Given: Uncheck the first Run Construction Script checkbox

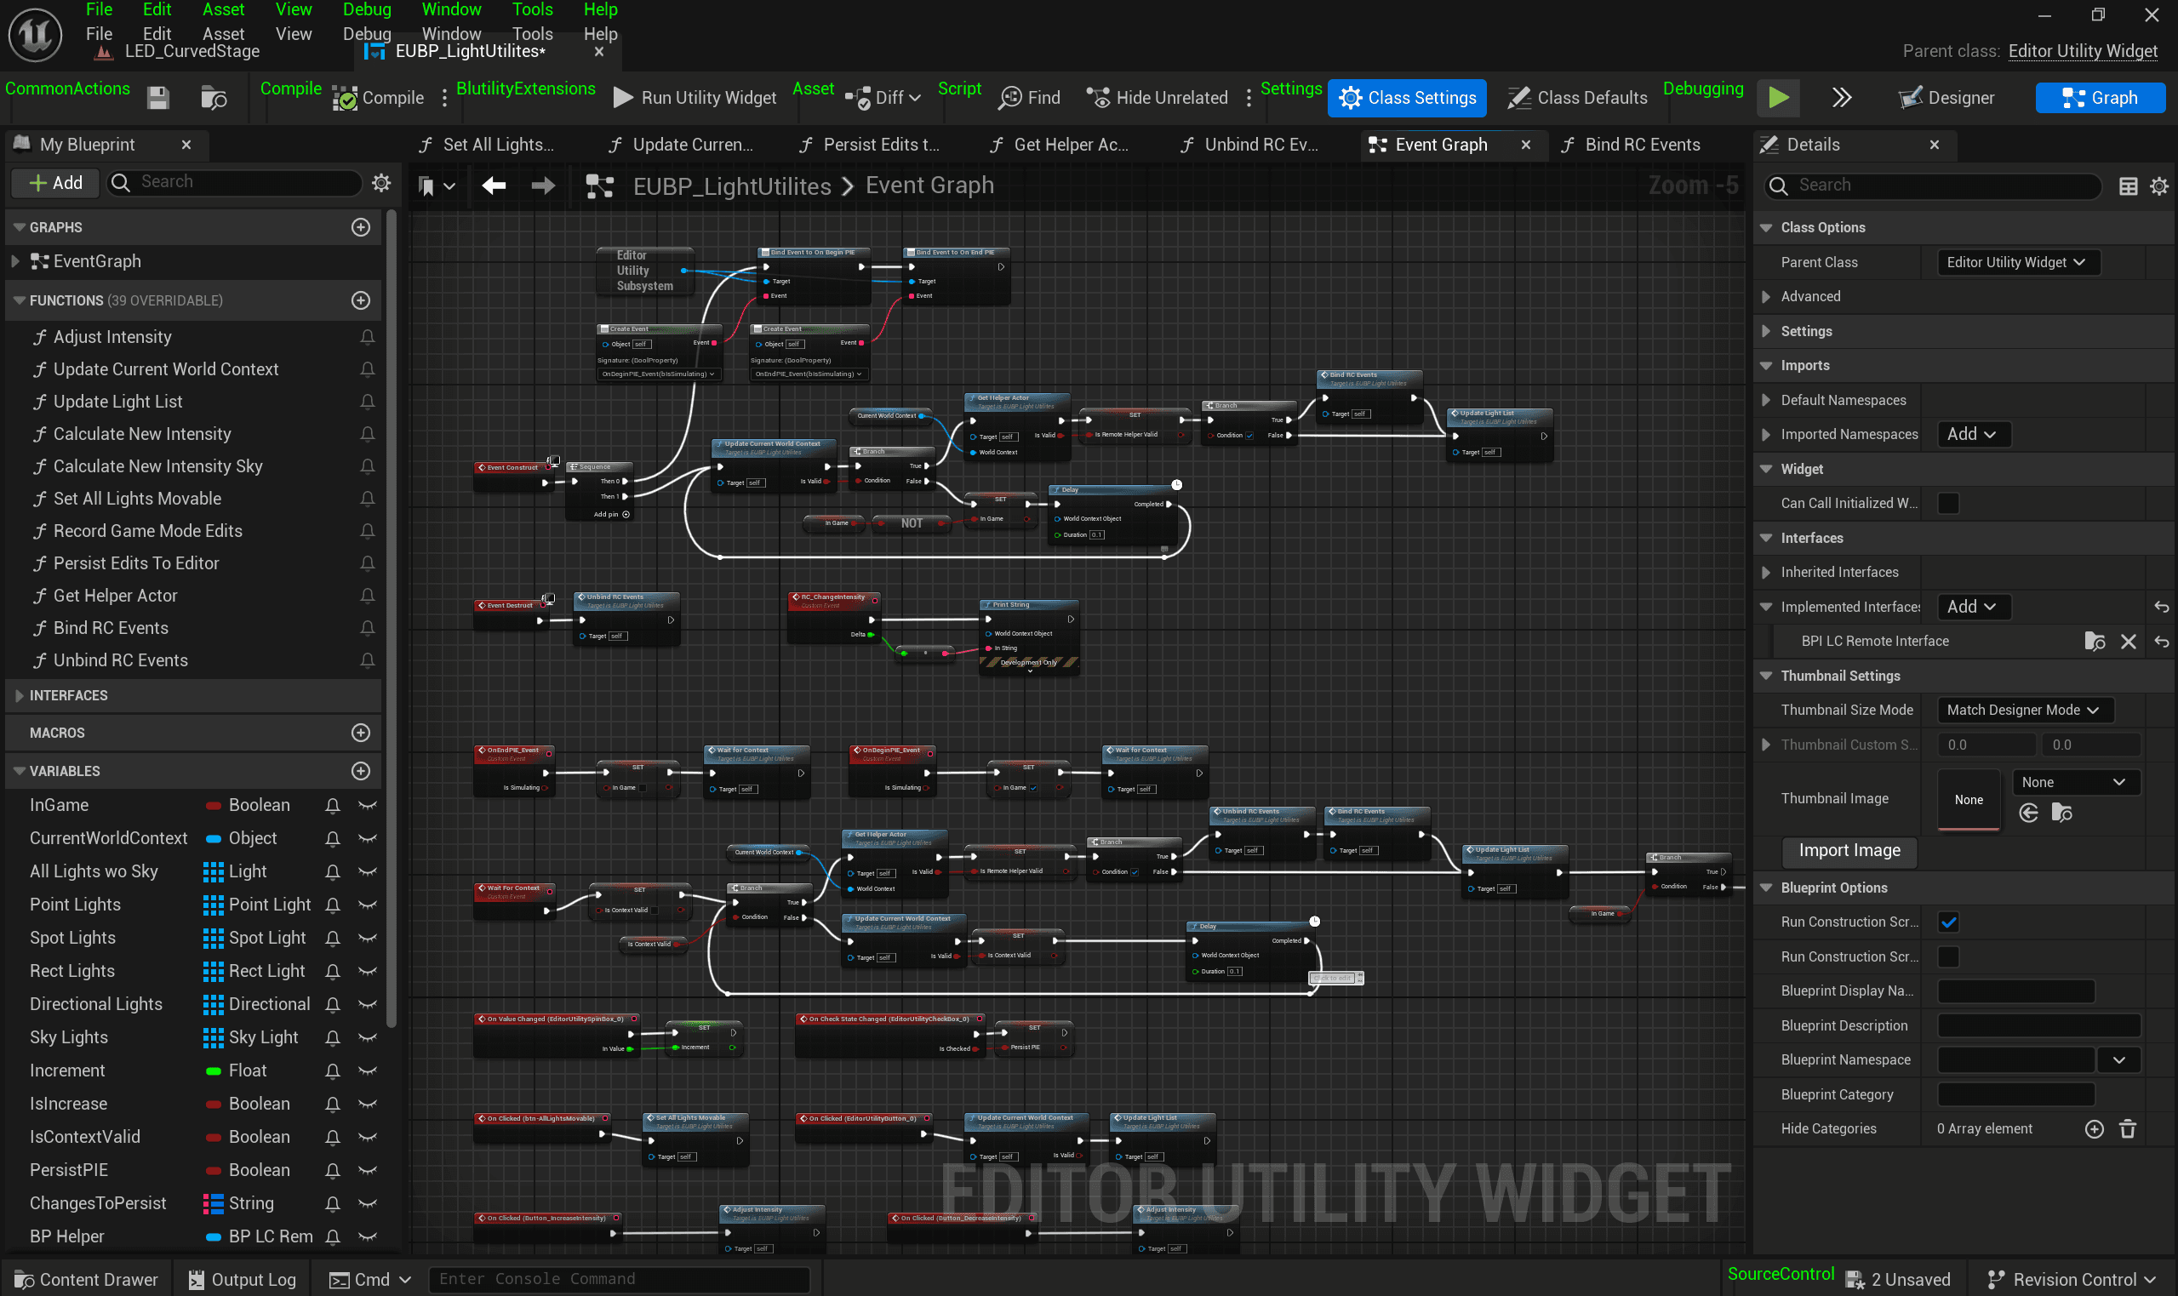Looking at the screenshot, I should coord(1947,922).
